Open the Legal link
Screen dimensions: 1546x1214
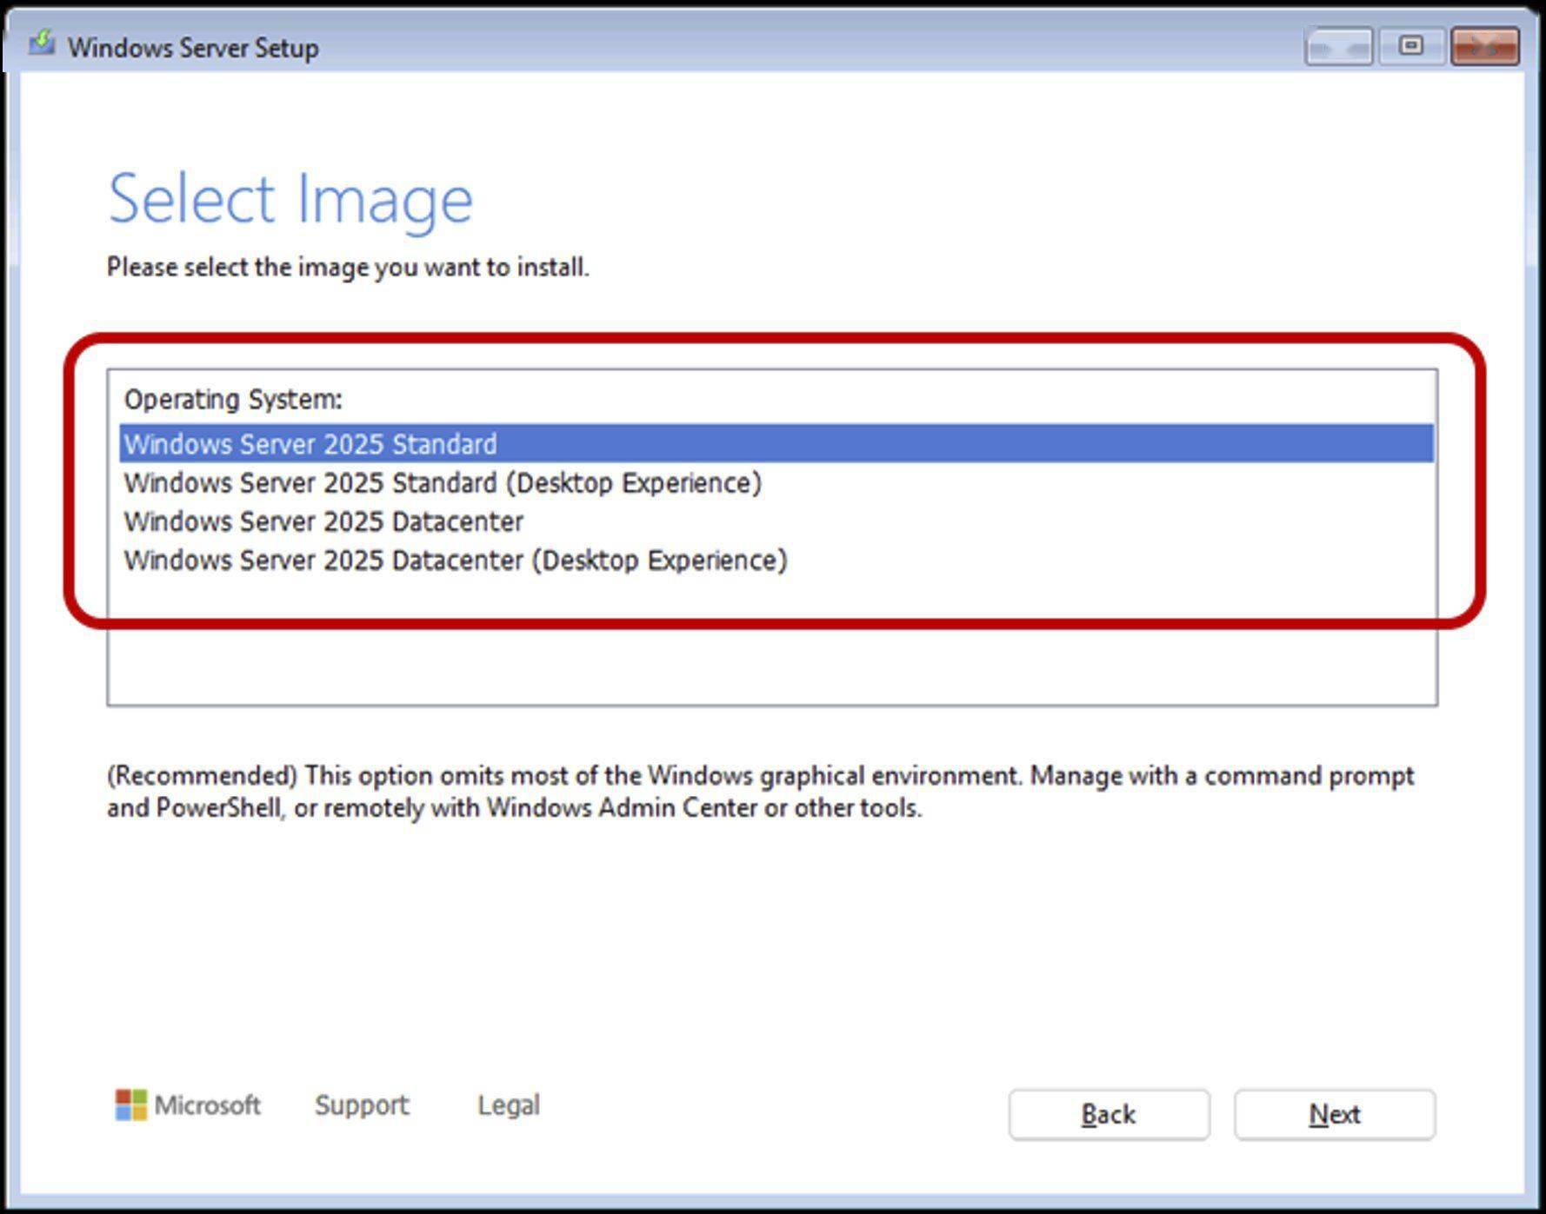tap(509, 1105)
